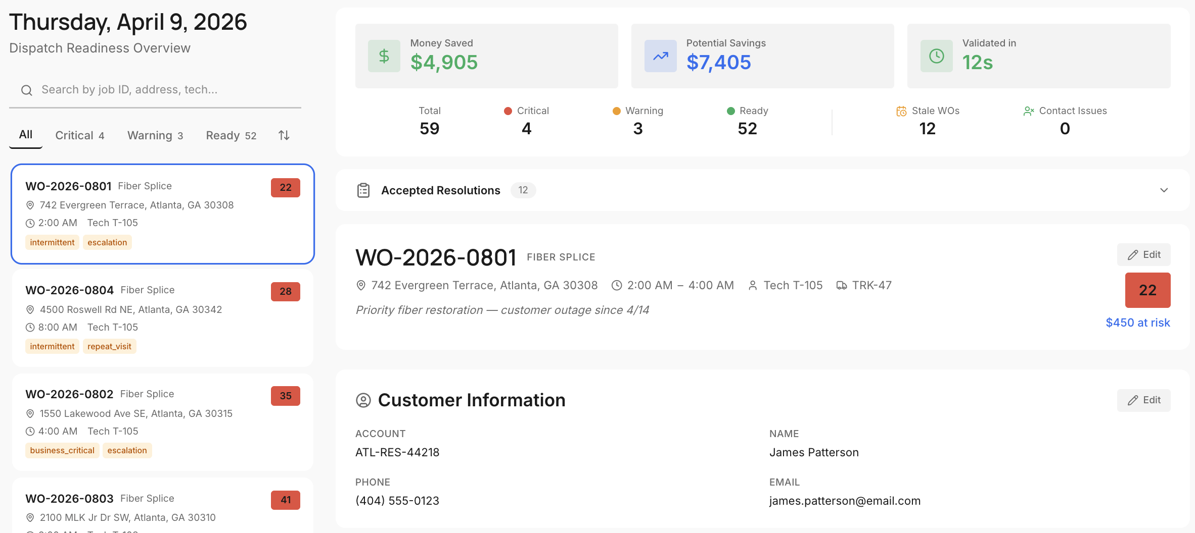The height and width of the screenshot is (533, 1195).
Task: Open the $450 at risk link
Action: tap(1138, 323)
